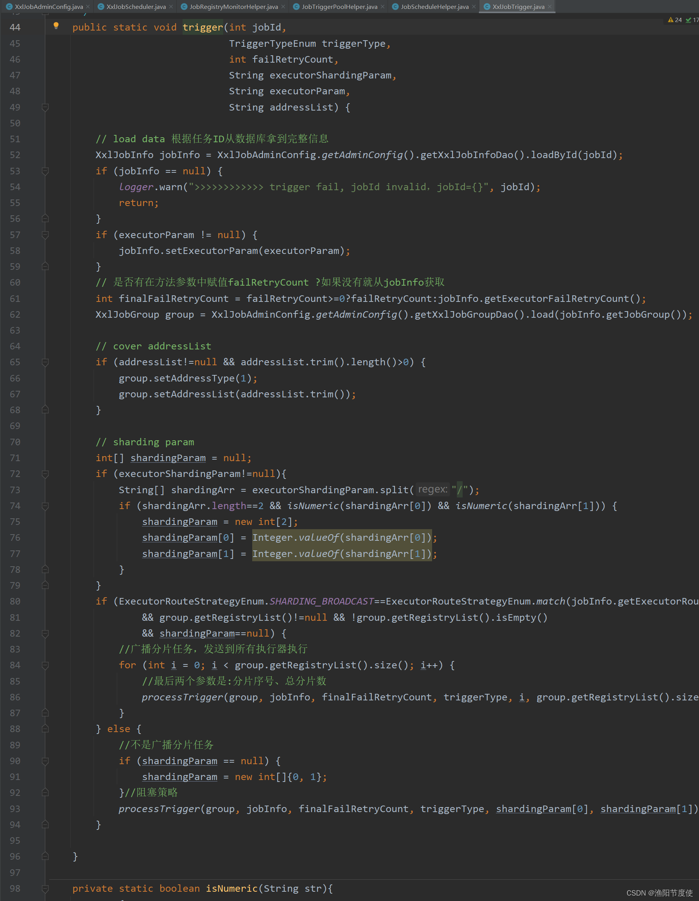Click highlighted 'Integer.valueOf(shardingArr[1])' on line 77

[342, 554]
